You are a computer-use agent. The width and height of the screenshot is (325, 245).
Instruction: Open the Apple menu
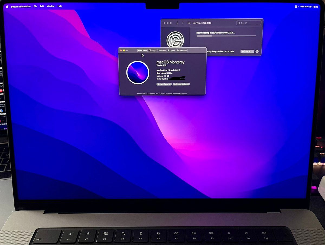click(7, 6)
